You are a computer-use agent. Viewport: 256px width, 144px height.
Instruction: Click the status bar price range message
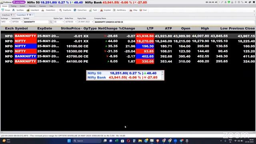coord(63,136)
